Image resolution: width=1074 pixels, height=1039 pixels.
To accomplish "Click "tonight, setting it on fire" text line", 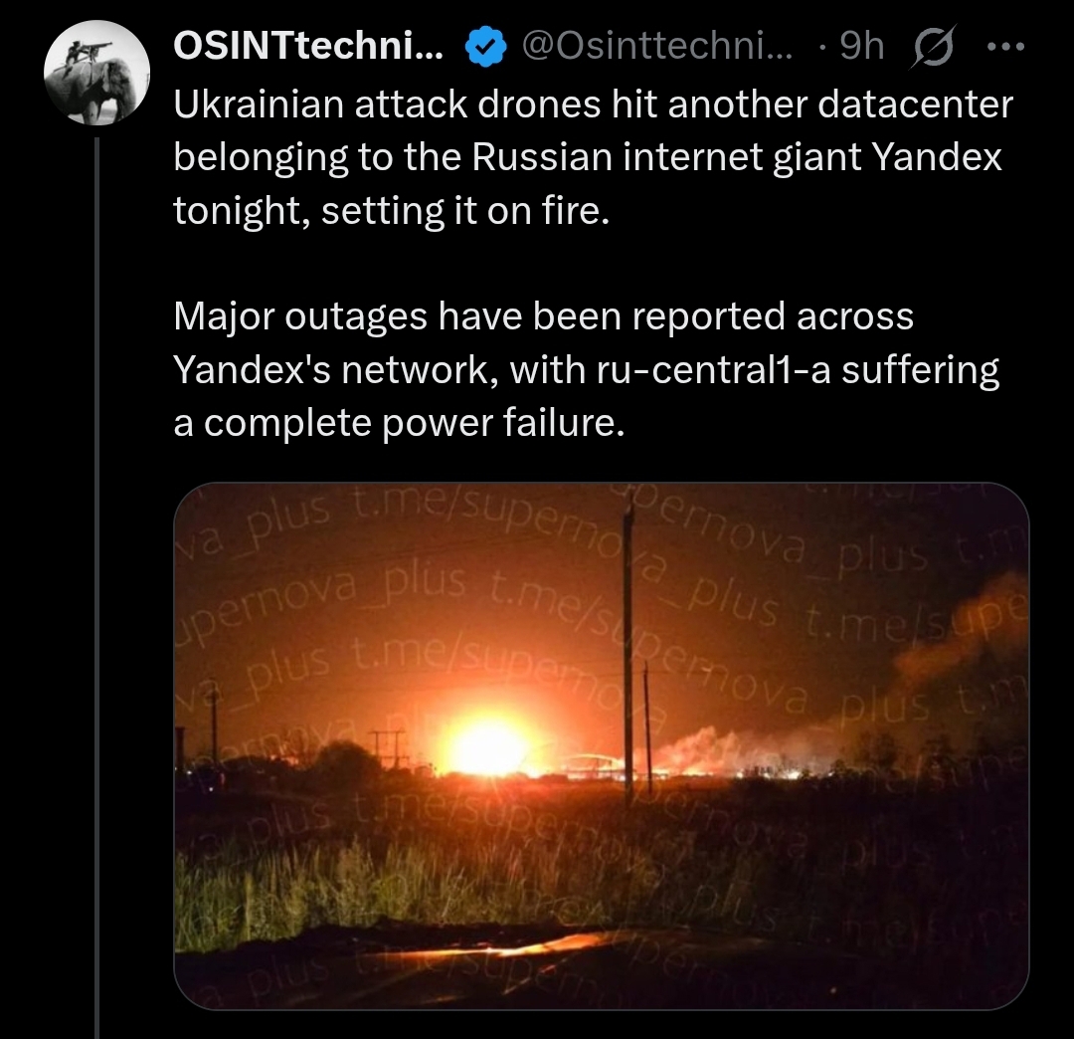I will (x=391, y=210).
